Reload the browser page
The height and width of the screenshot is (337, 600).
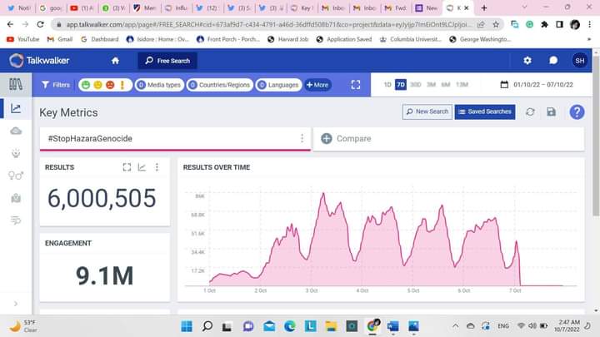click(40, 24)
